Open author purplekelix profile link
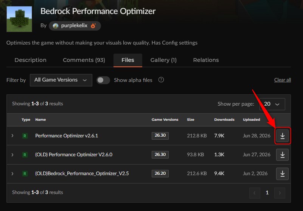This screenshot has height=211, width=303. pyautogui.click(x=75, y=25)
